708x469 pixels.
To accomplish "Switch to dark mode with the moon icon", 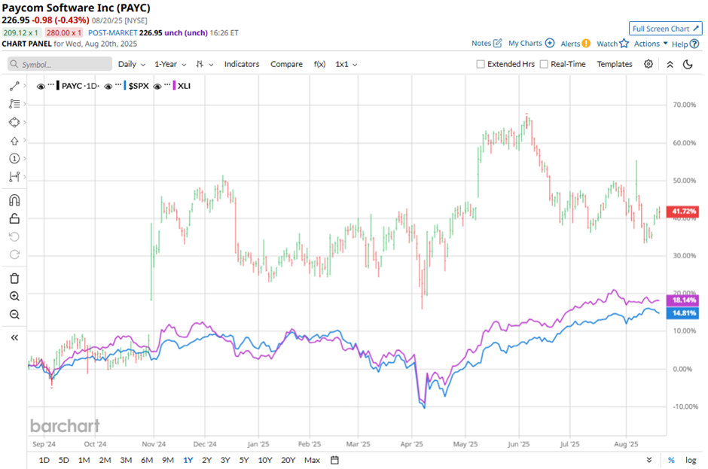I will tap(688, 64).
